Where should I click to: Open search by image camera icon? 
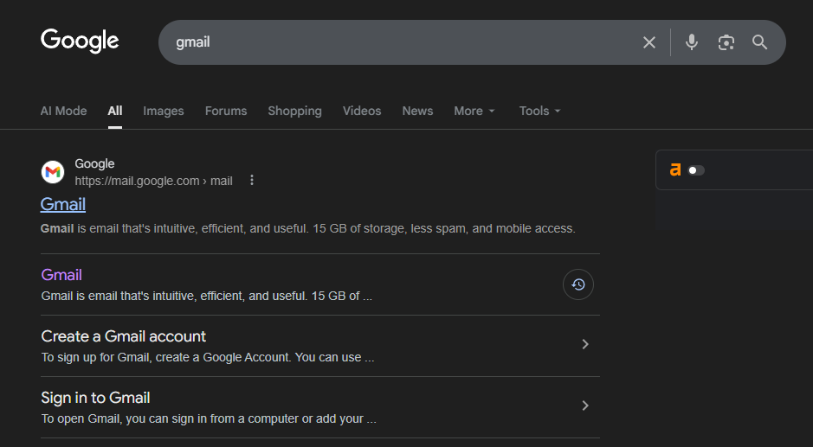pos(726,42)
